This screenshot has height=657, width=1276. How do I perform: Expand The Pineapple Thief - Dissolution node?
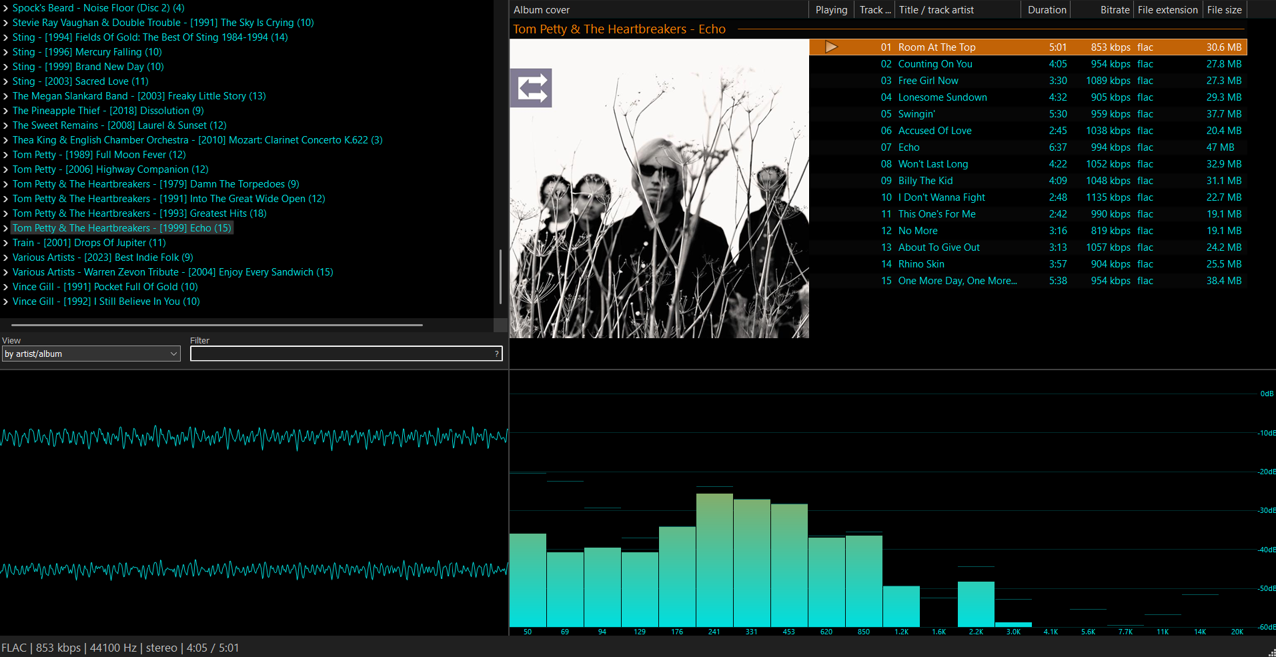pyautogui.click(x=5, y=111)
